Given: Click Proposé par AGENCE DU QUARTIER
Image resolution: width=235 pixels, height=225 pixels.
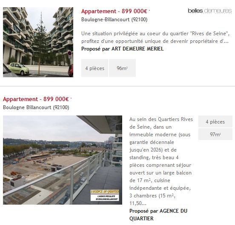Looking at the screenshot, I should 158,215.
